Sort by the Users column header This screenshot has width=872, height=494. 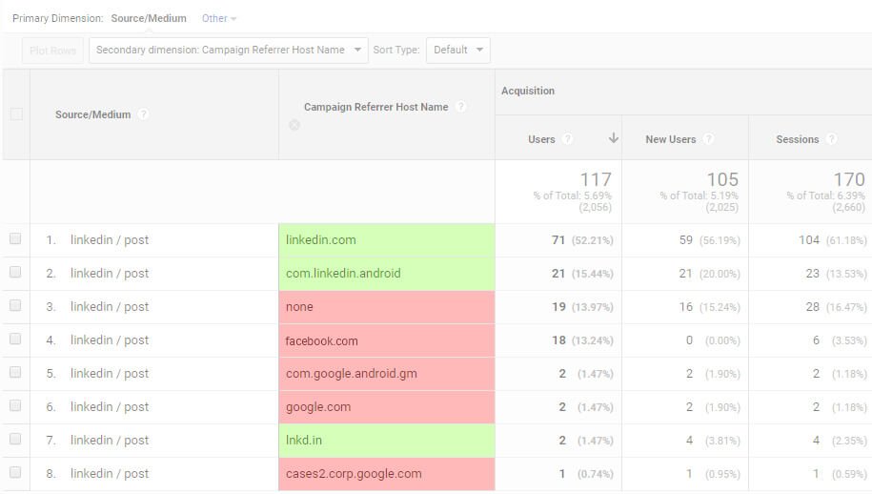(541, 139)
